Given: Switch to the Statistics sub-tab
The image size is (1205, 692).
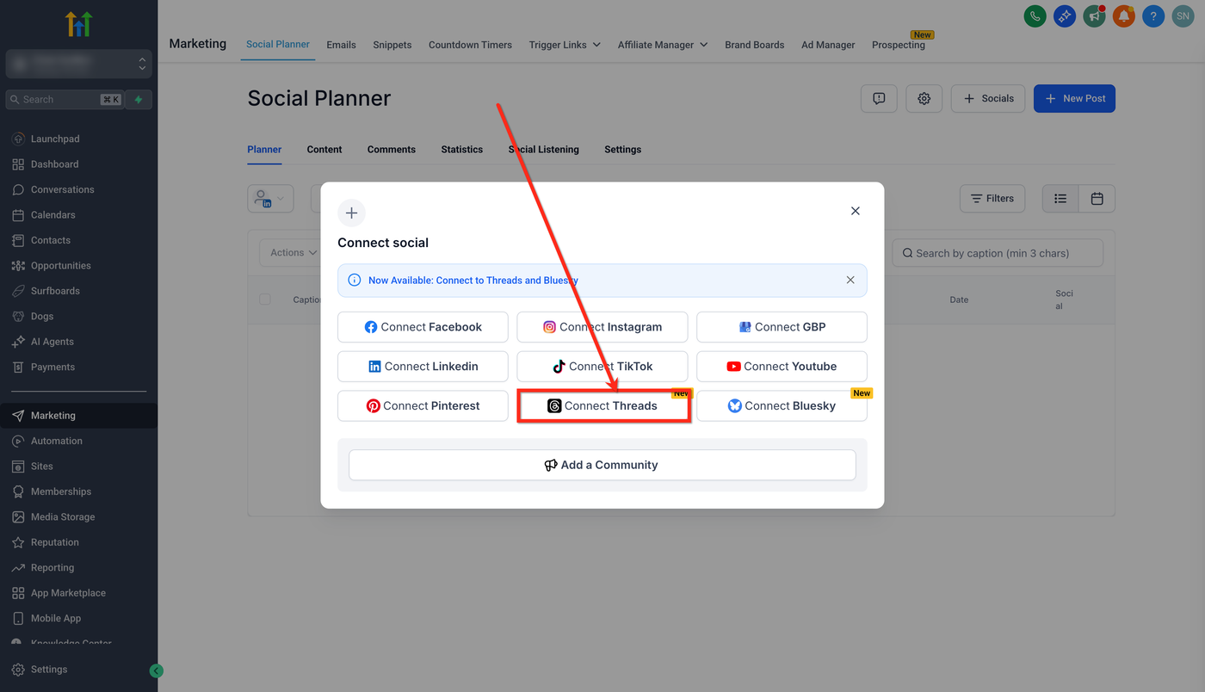Looking at the screenshot, I should pyautogui.click(x=462, y=150).
